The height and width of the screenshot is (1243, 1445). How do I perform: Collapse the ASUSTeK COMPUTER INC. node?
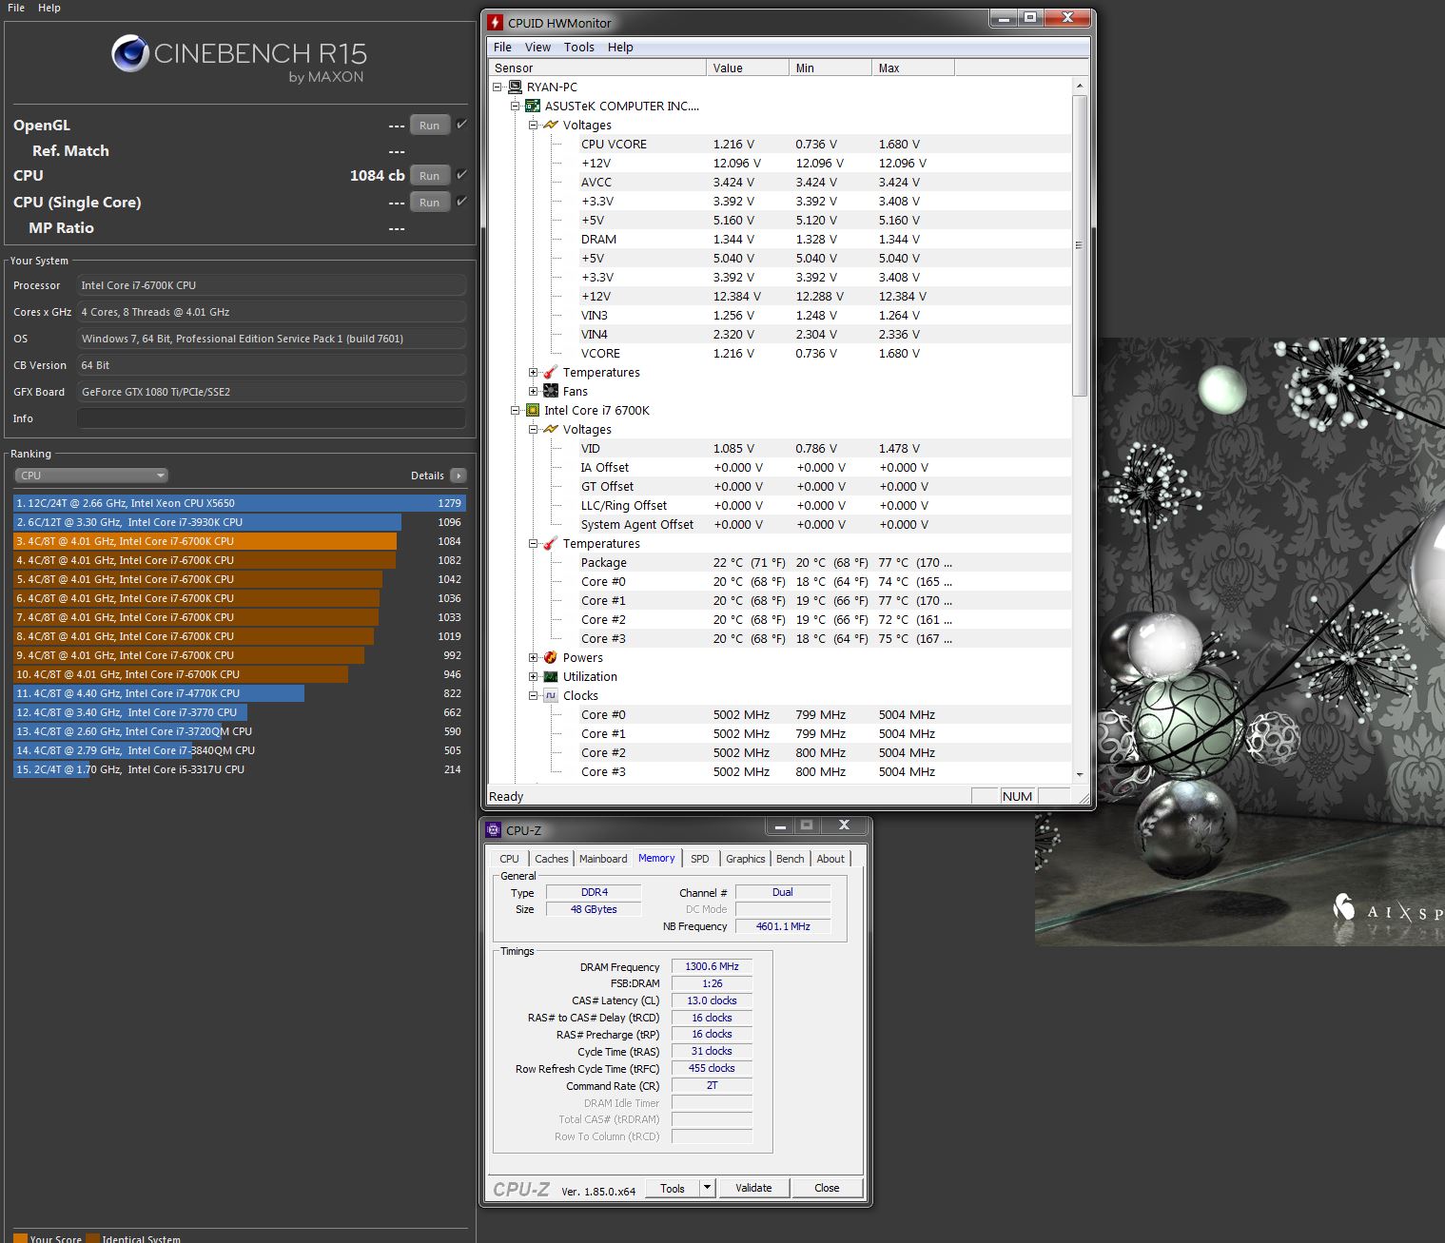(515, 106)
